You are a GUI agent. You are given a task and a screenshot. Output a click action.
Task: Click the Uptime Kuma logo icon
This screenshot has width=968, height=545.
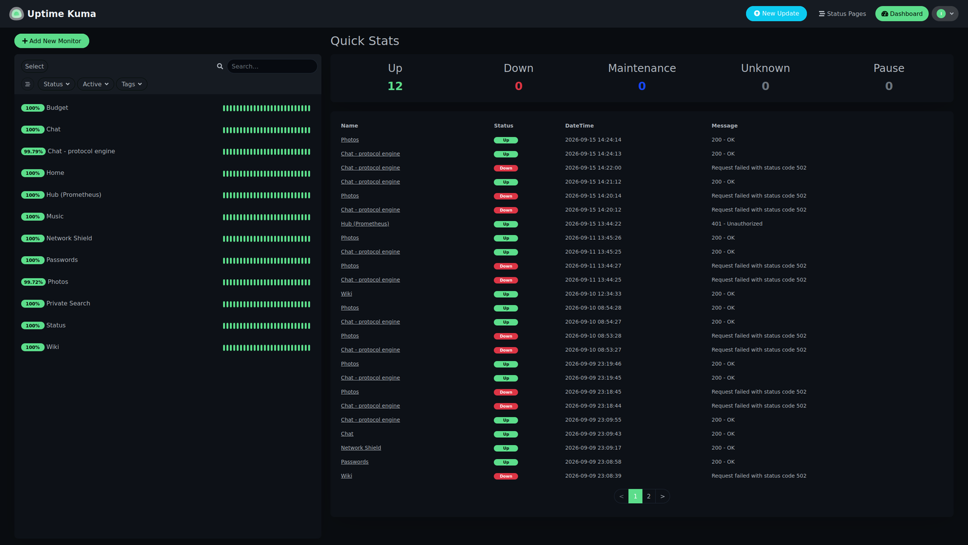click(16, 13)
